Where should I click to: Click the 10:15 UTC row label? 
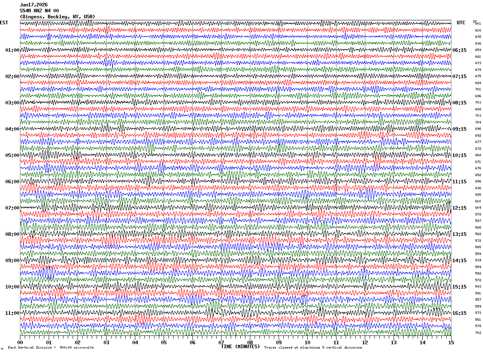(x=459, y=155)
